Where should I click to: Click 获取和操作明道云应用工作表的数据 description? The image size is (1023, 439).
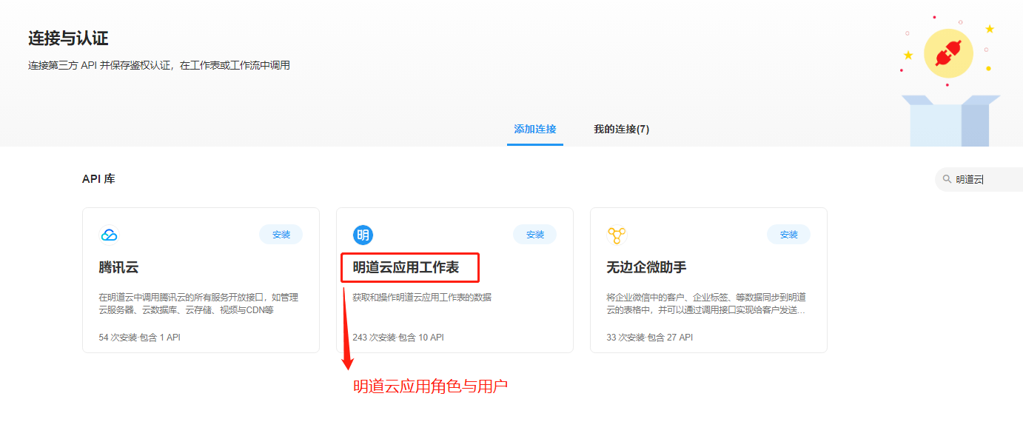click(422, 298)
